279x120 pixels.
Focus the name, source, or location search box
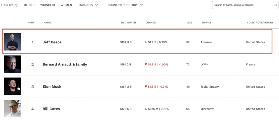click(x=245, y=5)
